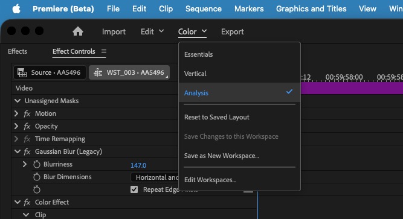Select the Source AA5496 clip button
The height and width of the screenshot is (219, 403).
[x=50, y=72]
